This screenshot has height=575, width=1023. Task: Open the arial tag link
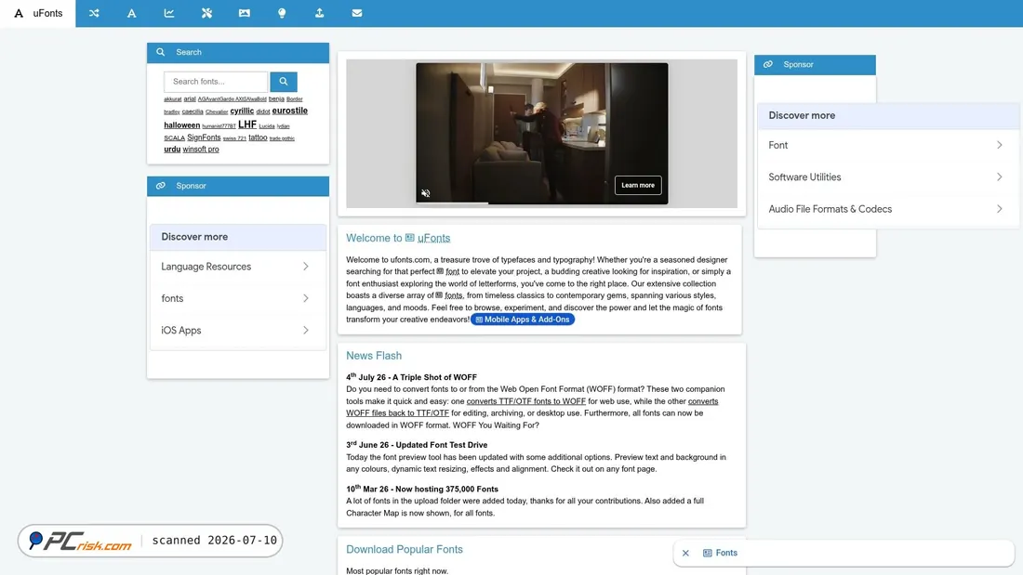[190, 99]
